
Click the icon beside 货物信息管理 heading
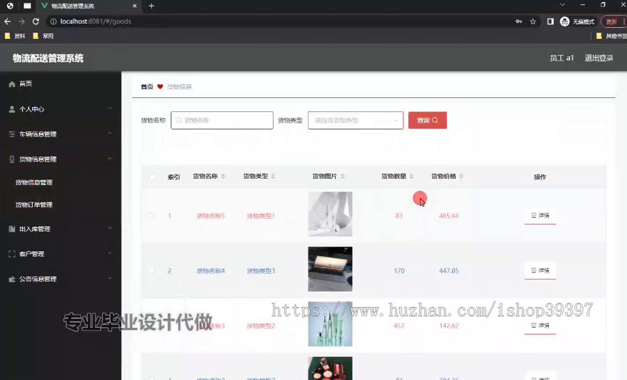12,159
